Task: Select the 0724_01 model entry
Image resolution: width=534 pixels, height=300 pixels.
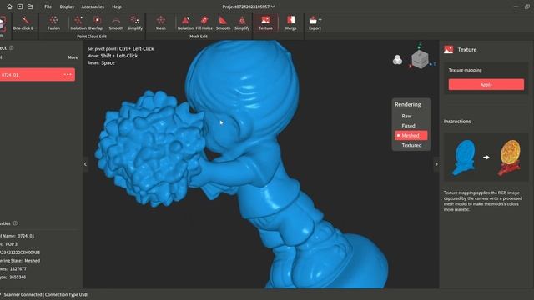Action: 37,74
